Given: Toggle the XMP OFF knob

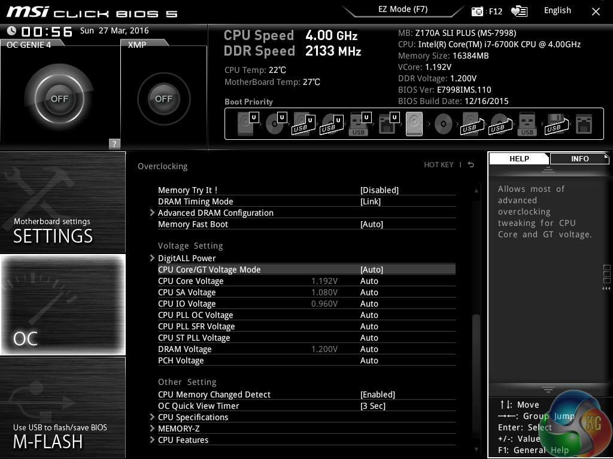Looking at the screenshot, I should tap(164, 99).
